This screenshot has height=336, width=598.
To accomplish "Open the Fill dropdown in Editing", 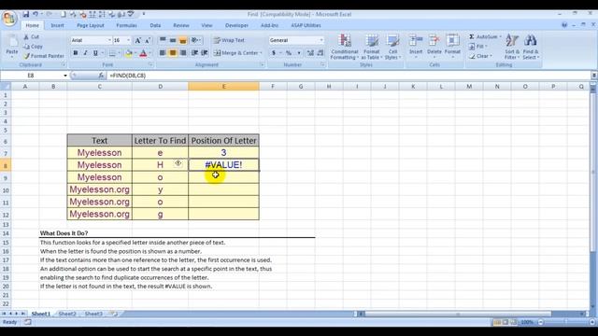I will pos(477,47).
